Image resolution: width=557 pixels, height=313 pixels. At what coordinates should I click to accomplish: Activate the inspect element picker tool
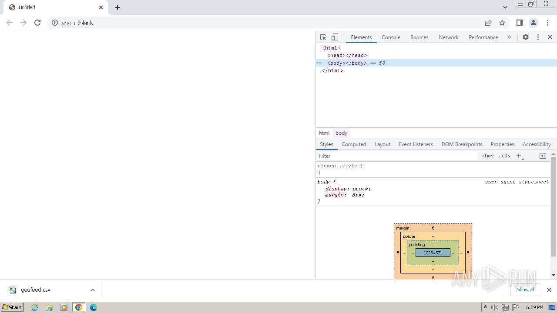click(323, 37)
